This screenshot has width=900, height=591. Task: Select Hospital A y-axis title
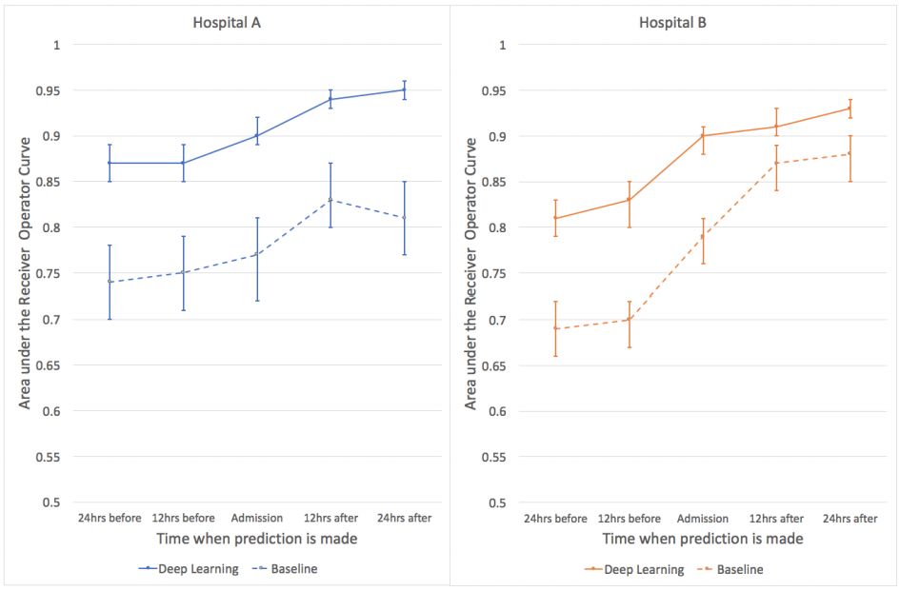[26, 273]
